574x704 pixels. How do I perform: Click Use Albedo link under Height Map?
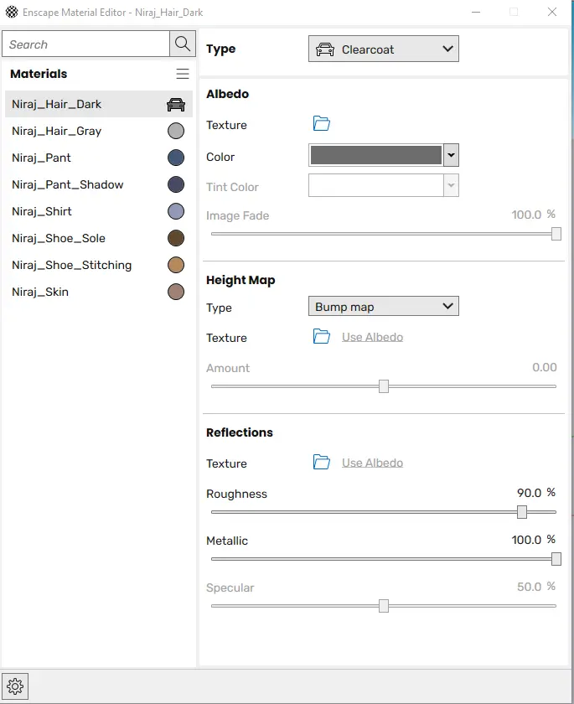point(372,337)
